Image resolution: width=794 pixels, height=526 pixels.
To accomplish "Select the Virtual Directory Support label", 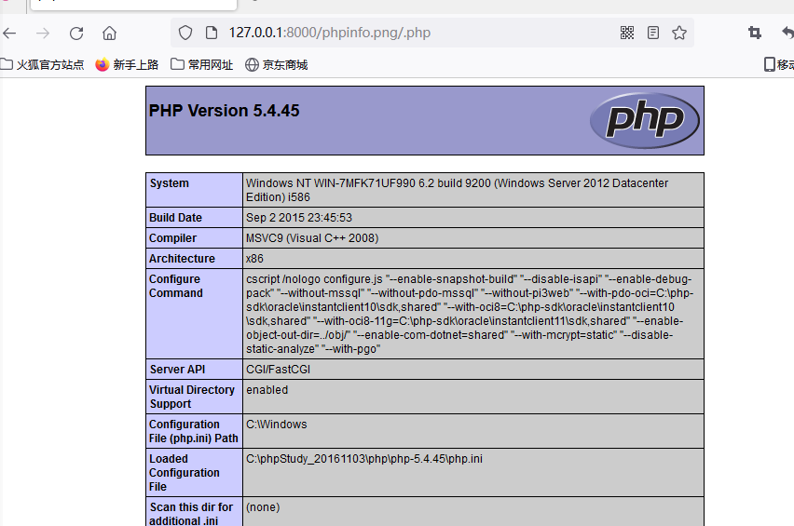I will (x=192, y=397).
